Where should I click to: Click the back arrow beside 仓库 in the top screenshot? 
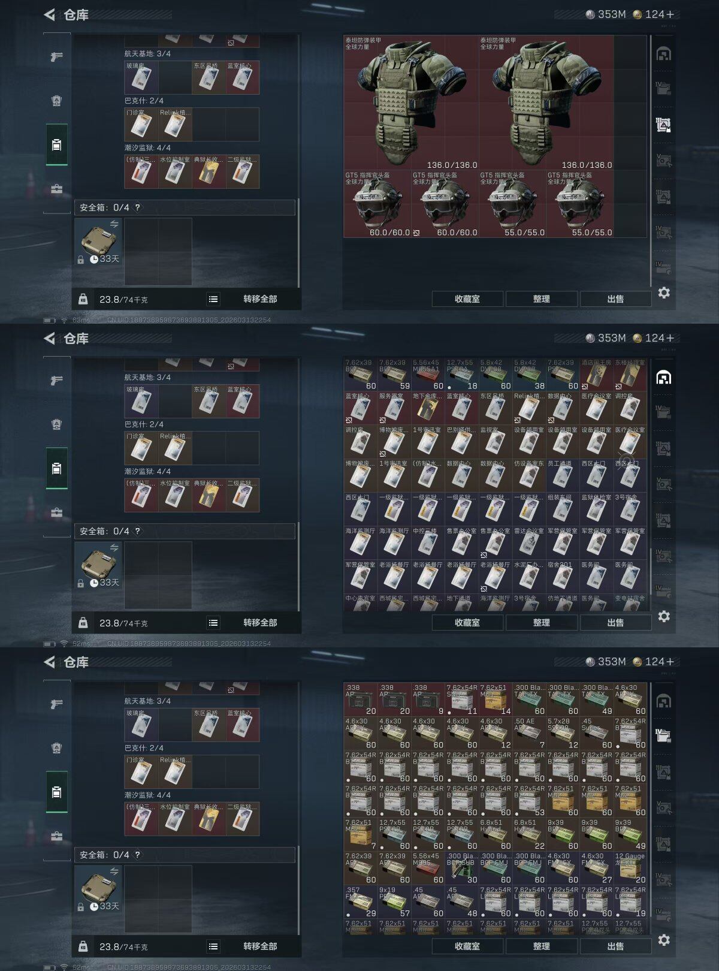click(x=50, y=14)
